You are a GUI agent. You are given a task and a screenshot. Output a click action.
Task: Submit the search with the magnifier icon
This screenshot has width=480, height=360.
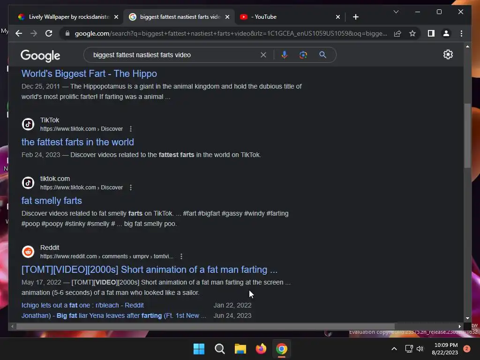[x=322, y=55]
